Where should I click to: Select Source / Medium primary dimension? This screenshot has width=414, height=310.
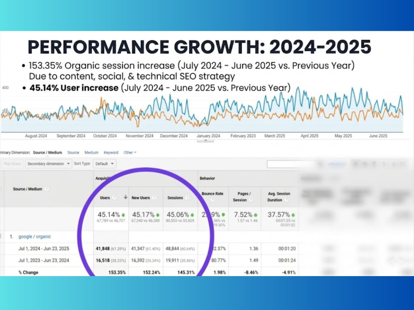[x=48, y=153]
